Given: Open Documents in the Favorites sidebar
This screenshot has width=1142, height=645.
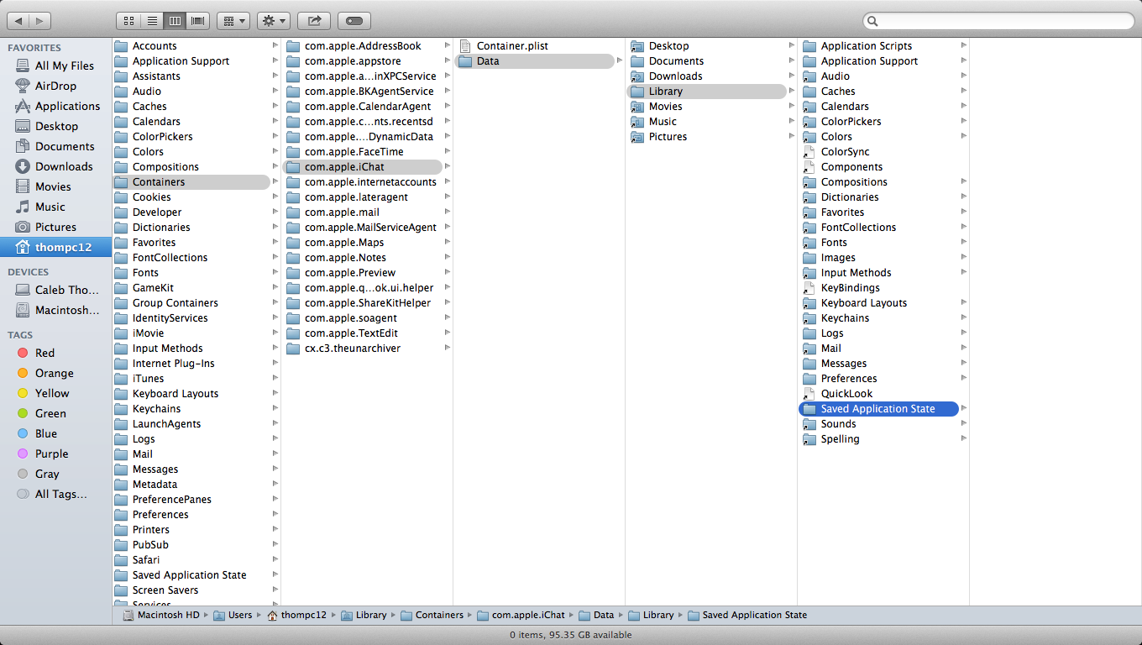Looking at the screenshot, I should click(x=55, y=146).
